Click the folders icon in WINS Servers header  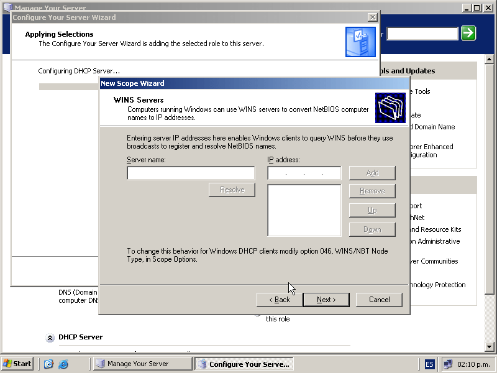(390, 108)
